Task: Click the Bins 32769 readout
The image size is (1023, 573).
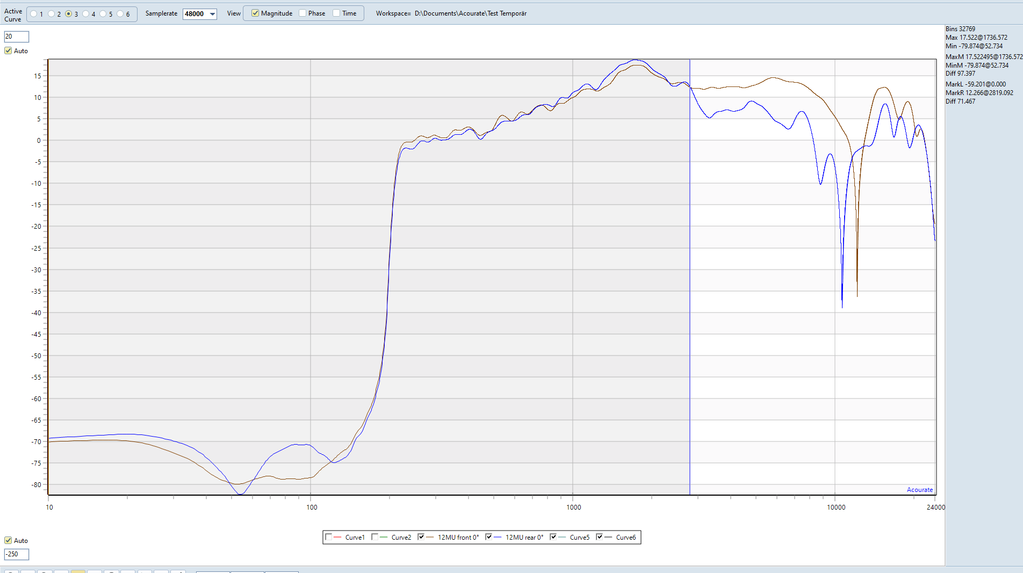Action: 960,29
